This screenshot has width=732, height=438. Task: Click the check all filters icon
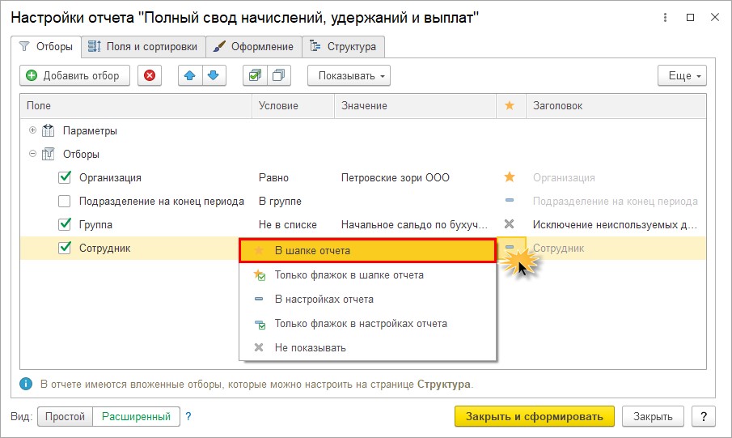pyautogui.click(x=255, y=75)
